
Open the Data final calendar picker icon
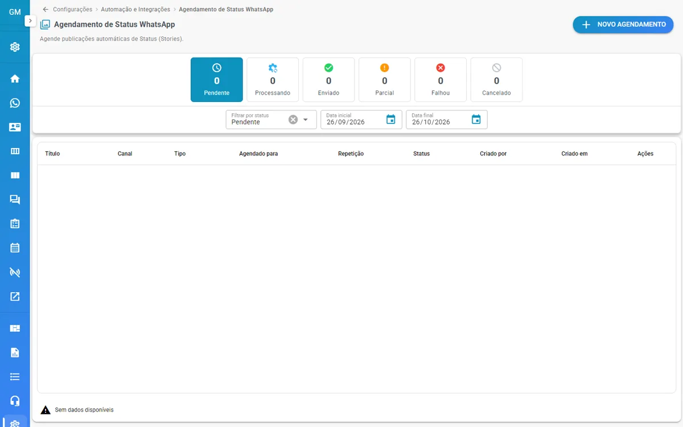pos(476,119)
